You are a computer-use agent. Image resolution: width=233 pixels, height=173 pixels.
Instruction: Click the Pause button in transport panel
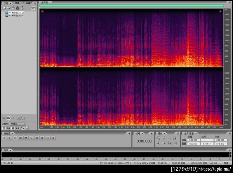click(15, 138)
